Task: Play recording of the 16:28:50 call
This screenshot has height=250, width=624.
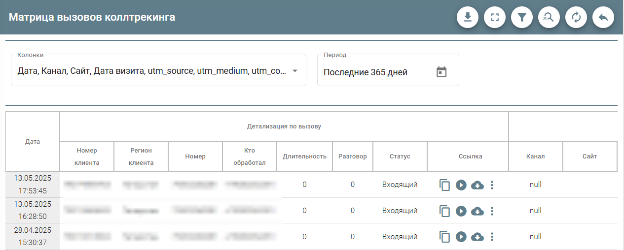Action: [461, 211]
